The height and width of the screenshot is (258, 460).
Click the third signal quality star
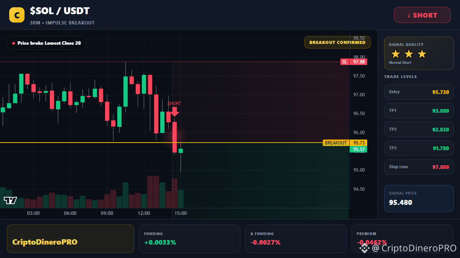click(x=422, y=54)
